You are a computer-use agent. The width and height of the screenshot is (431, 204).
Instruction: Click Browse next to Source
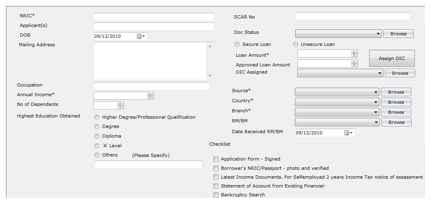tap(396, 92)
